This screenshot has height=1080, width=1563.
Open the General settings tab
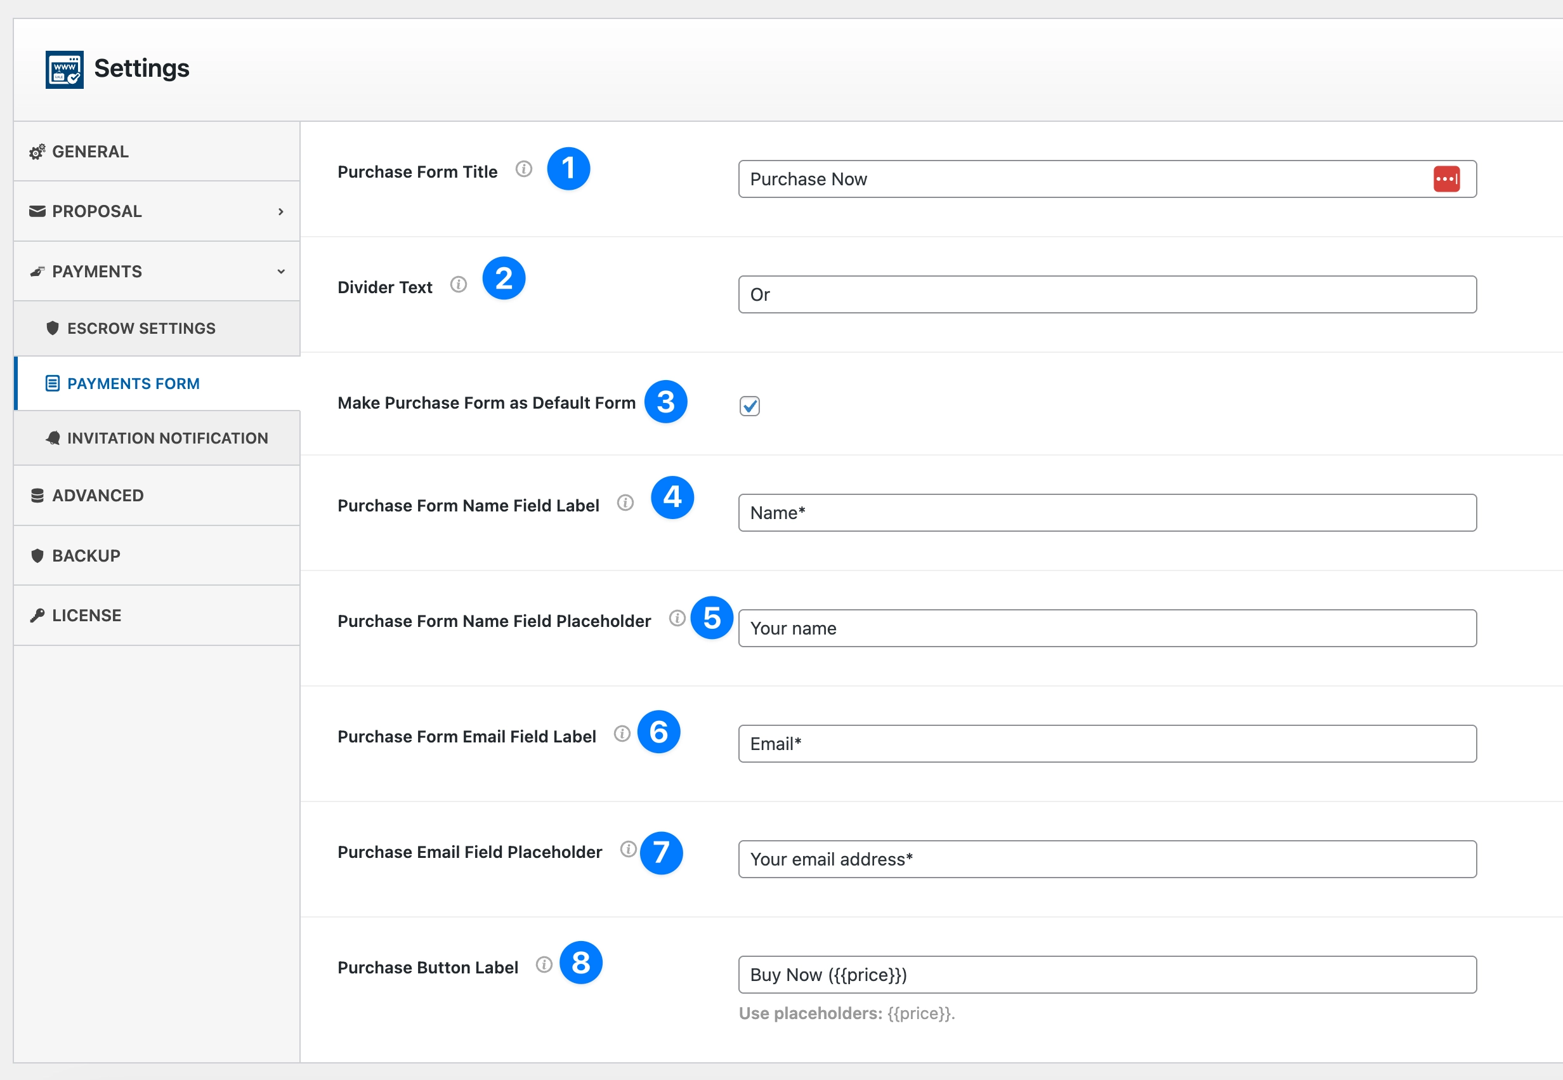(x=90, y=152)
